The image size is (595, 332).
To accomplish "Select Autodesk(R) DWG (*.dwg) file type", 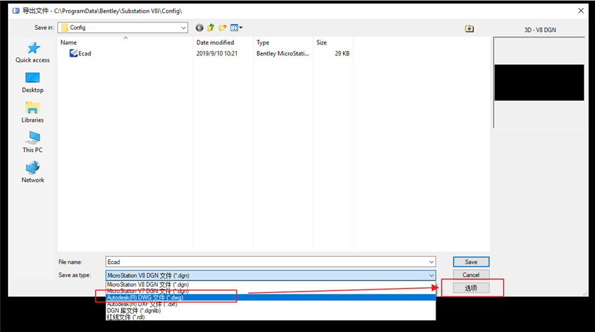I will tap(270, 298).
